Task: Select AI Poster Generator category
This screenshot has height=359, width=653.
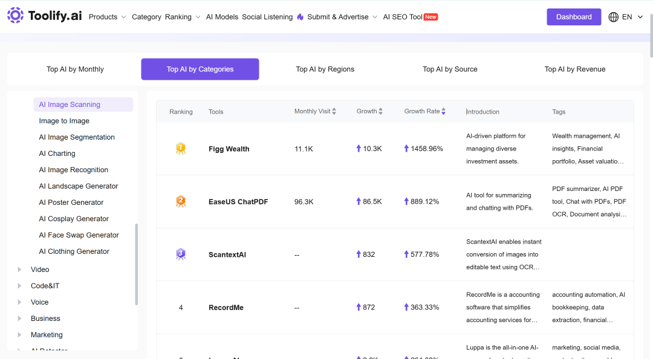Action: pyautogui.click(x=71, y=202)
